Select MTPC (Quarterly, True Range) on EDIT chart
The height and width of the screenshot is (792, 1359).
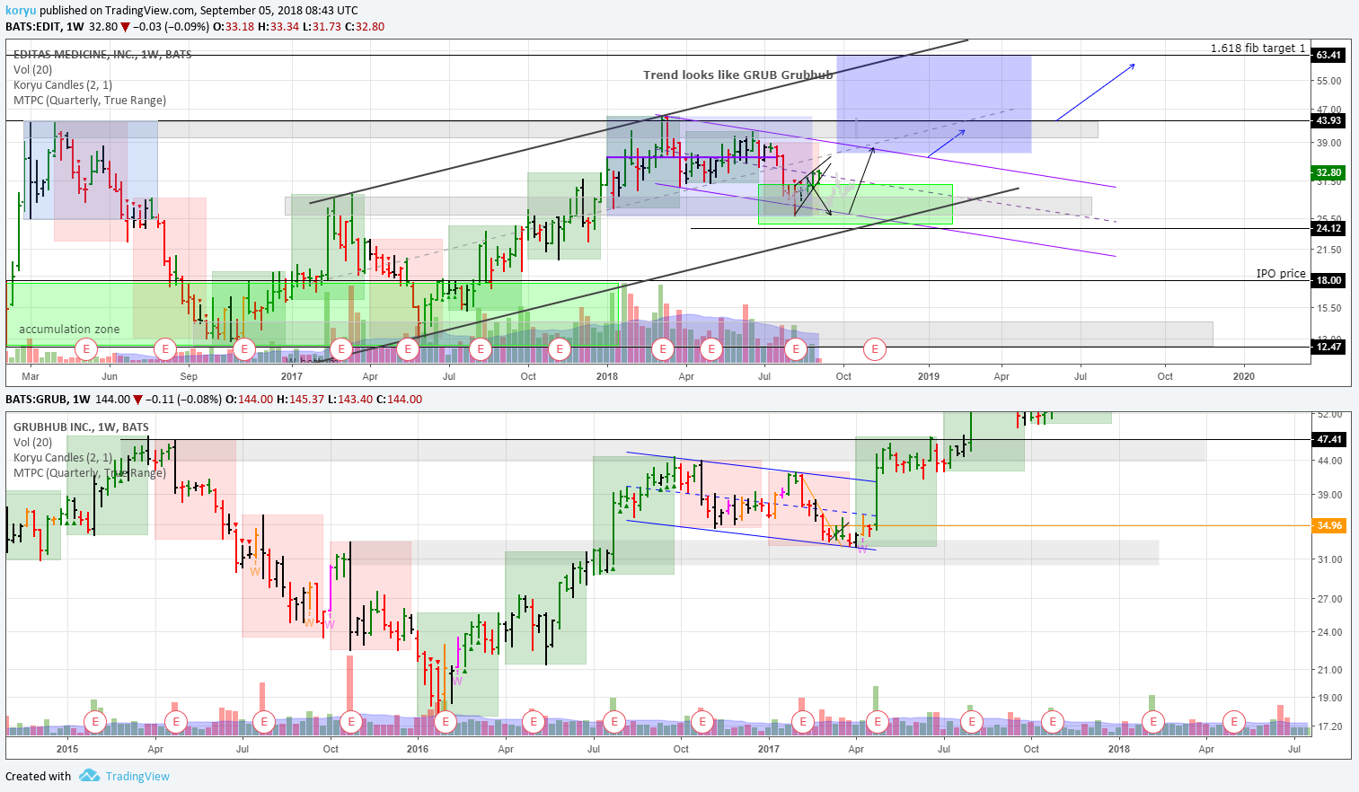90,100
